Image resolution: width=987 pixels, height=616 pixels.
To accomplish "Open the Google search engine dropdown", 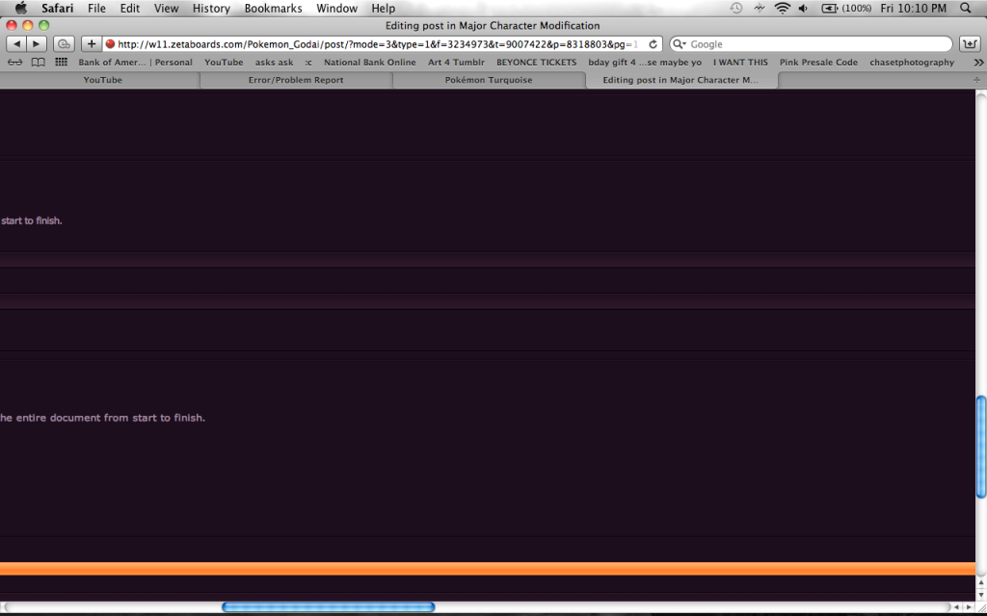I will pos(679,44).
